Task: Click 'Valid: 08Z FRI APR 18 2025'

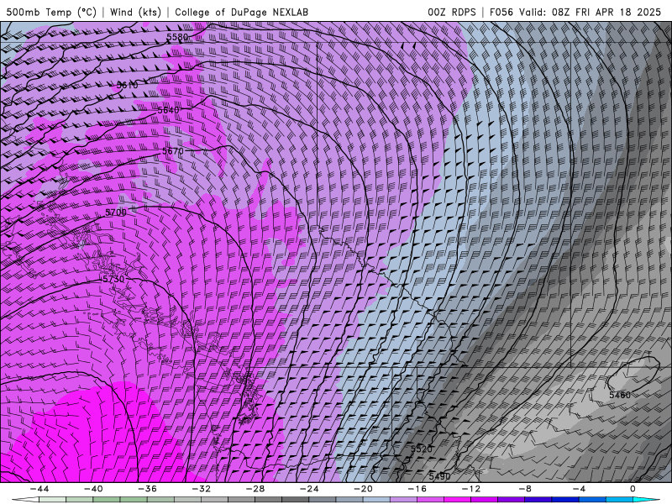Action: pyautogui.click(x=590, y=12)
